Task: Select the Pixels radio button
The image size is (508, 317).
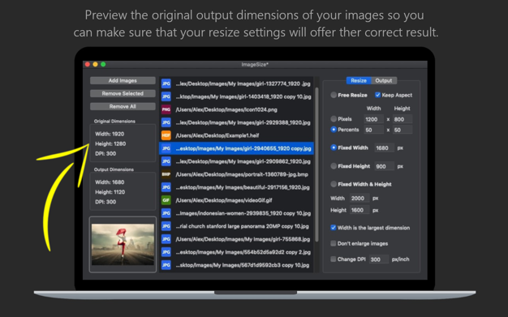Action: coord(334,119)
